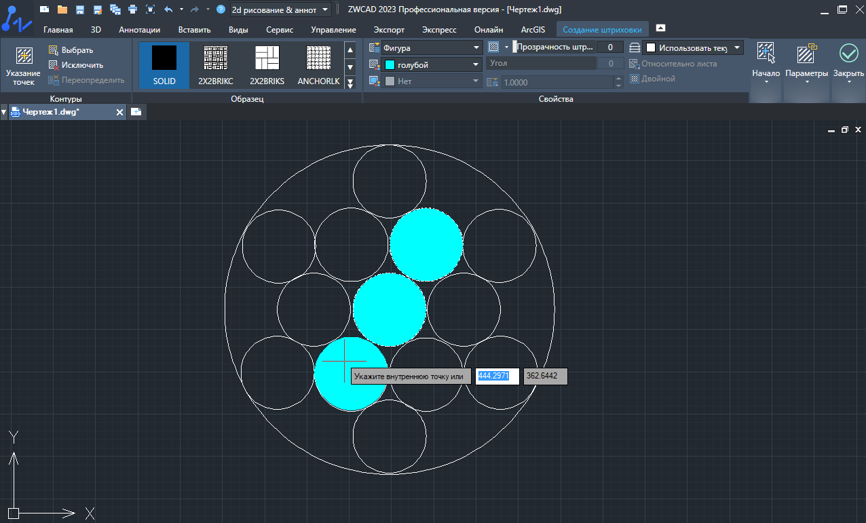Open the ArcGIS ribbon tab
Image resolution: width=866 pixels, height=523 pixels.
click(533, 30)
